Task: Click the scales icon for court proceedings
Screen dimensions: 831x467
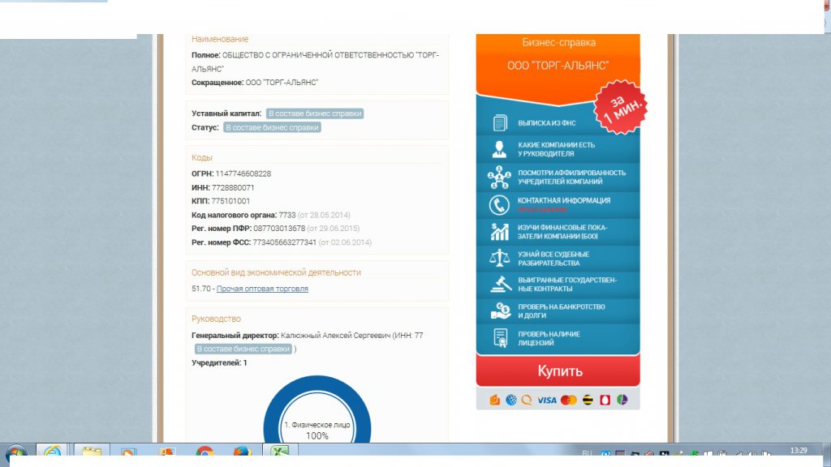Action: click(x=499, y=259)
